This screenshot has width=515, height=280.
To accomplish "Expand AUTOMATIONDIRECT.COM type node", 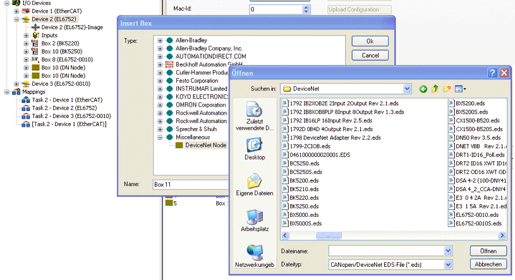I will pyautogui.click(x=160, y=57).
